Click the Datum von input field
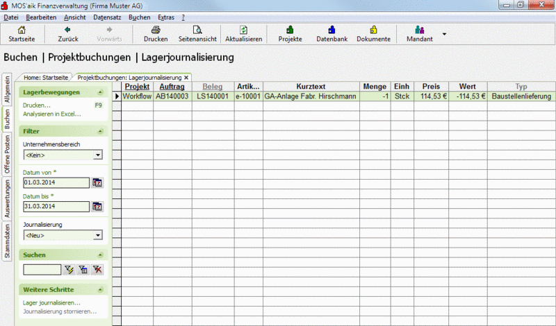This screenshot has width=556, height=326. click(x=56, y=182)
